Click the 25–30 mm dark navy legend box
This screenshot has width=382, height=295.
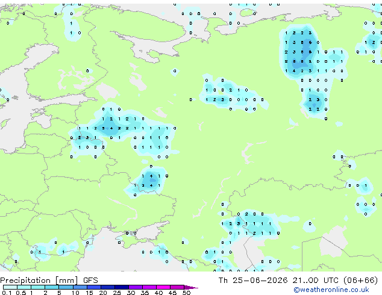tap(122, 287)
